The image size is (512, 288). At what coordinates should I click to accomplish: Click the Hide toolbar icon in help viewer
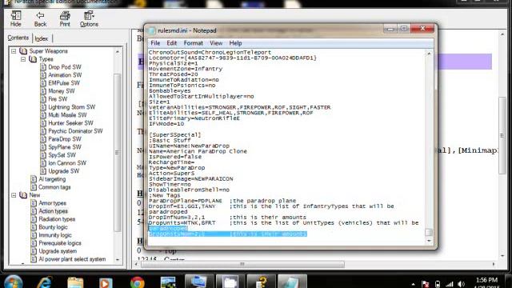coord(16,18)
